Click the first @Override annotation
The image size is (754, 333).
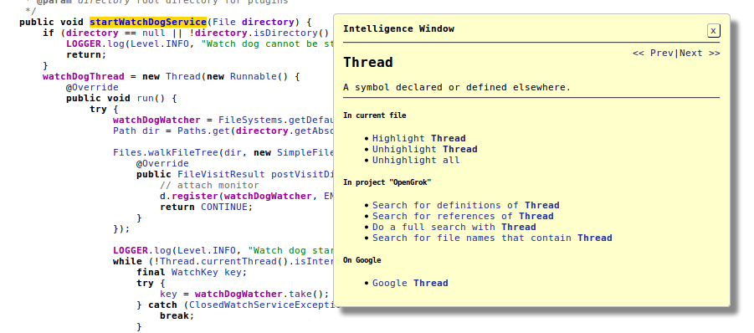click(92, 88)
